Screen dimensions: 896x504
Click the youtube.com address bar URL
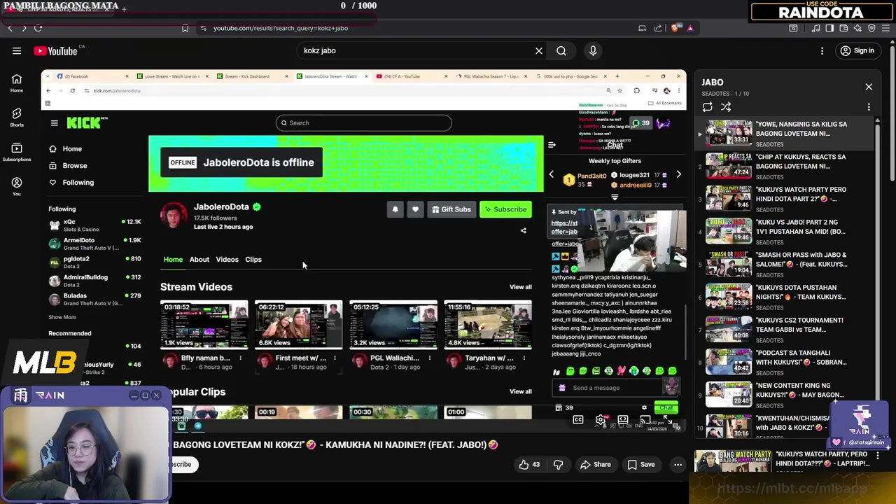click(281, 28)
